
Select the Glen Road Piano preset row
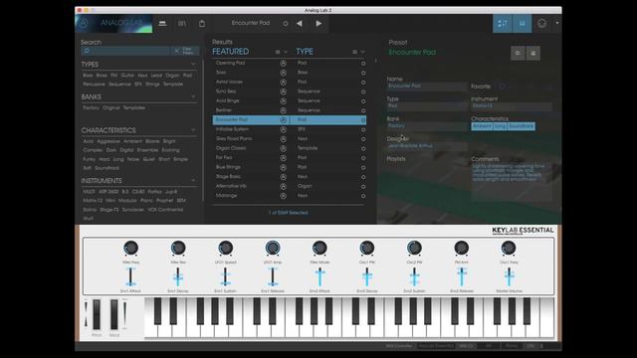[290, 139]
